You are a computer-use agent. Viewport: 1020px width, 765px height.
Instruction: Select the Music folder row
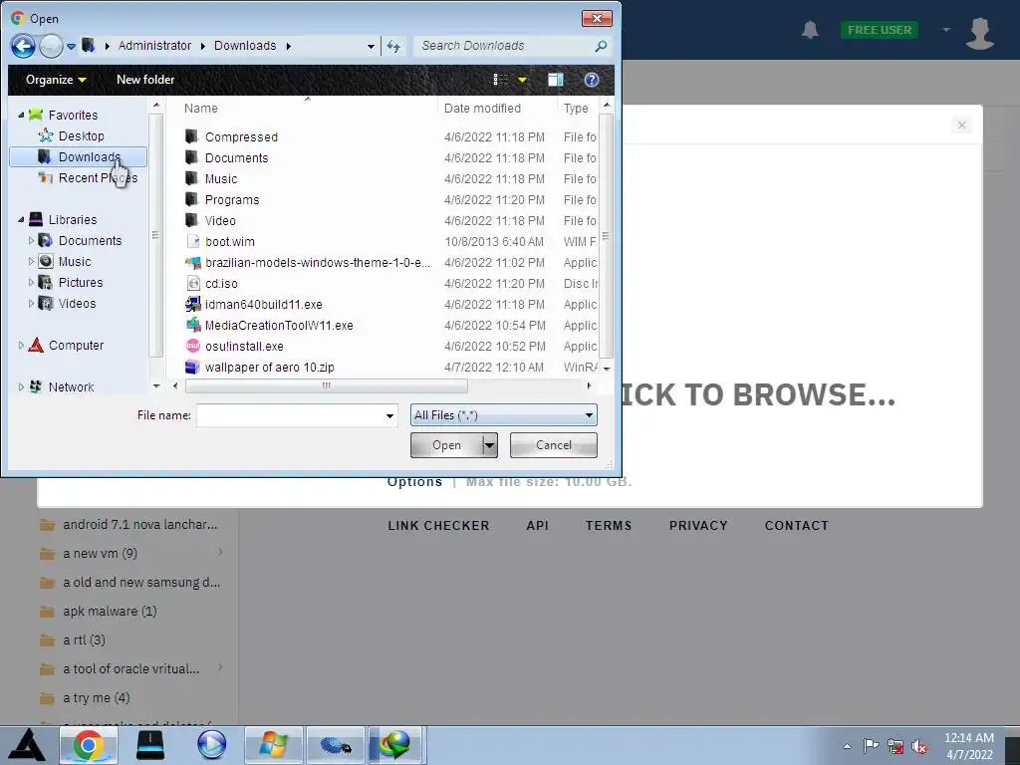pos(390,178)
